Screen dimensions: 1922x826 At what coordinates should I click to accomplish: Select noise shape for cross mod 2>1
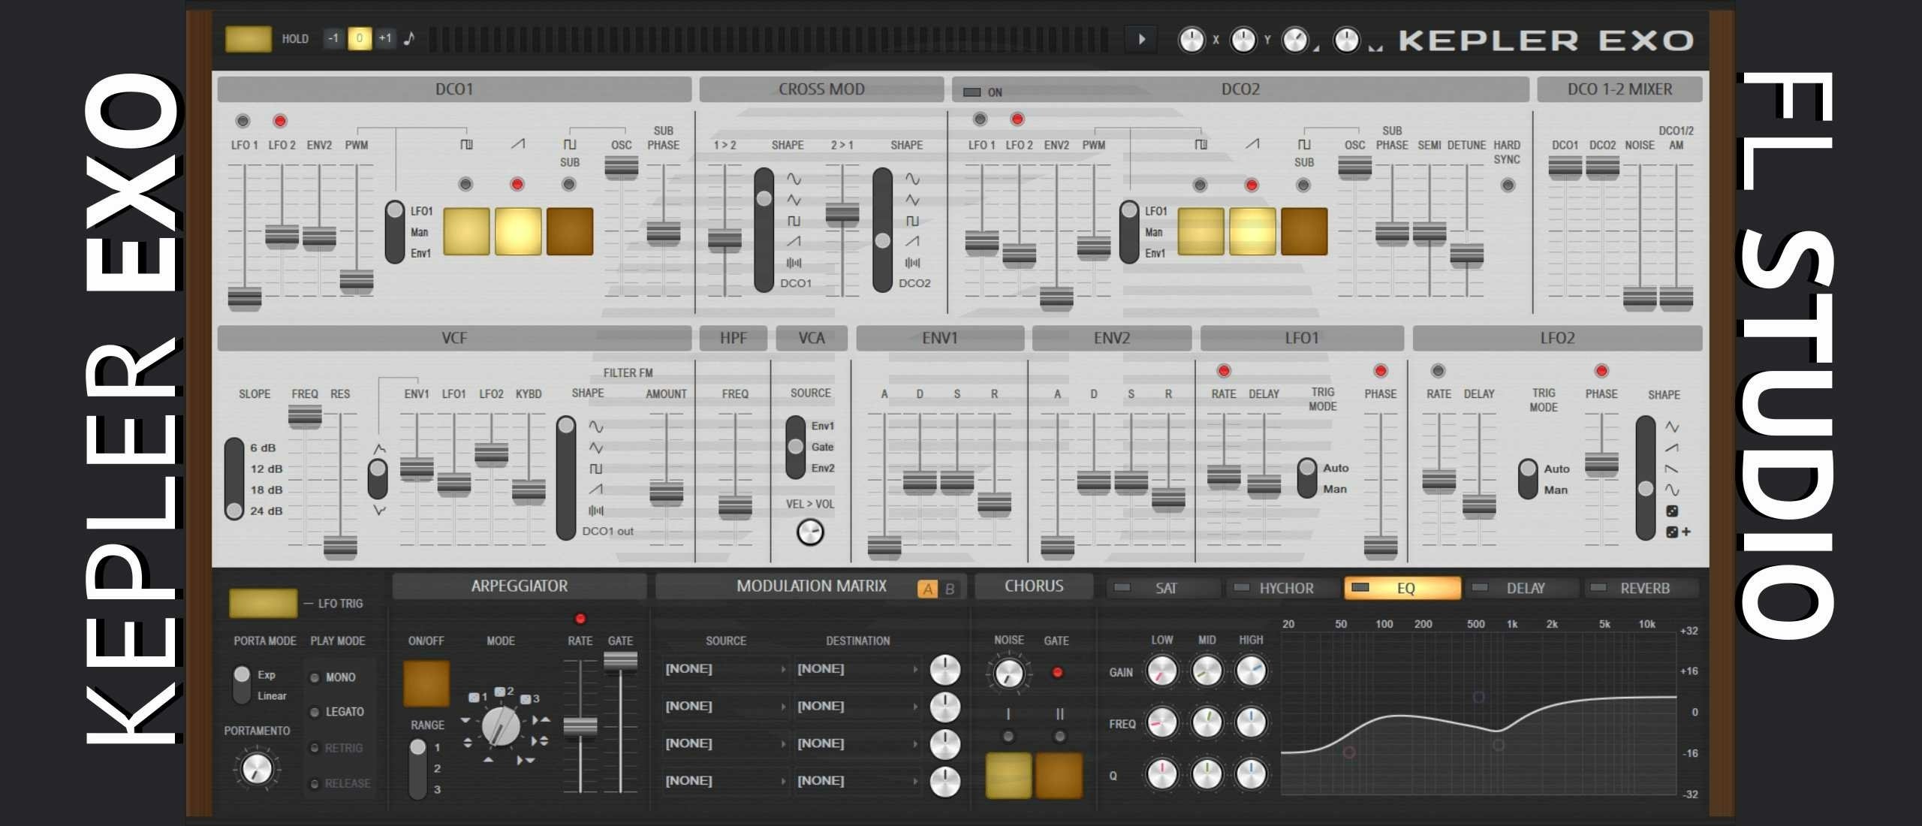[x=912, y=263]
